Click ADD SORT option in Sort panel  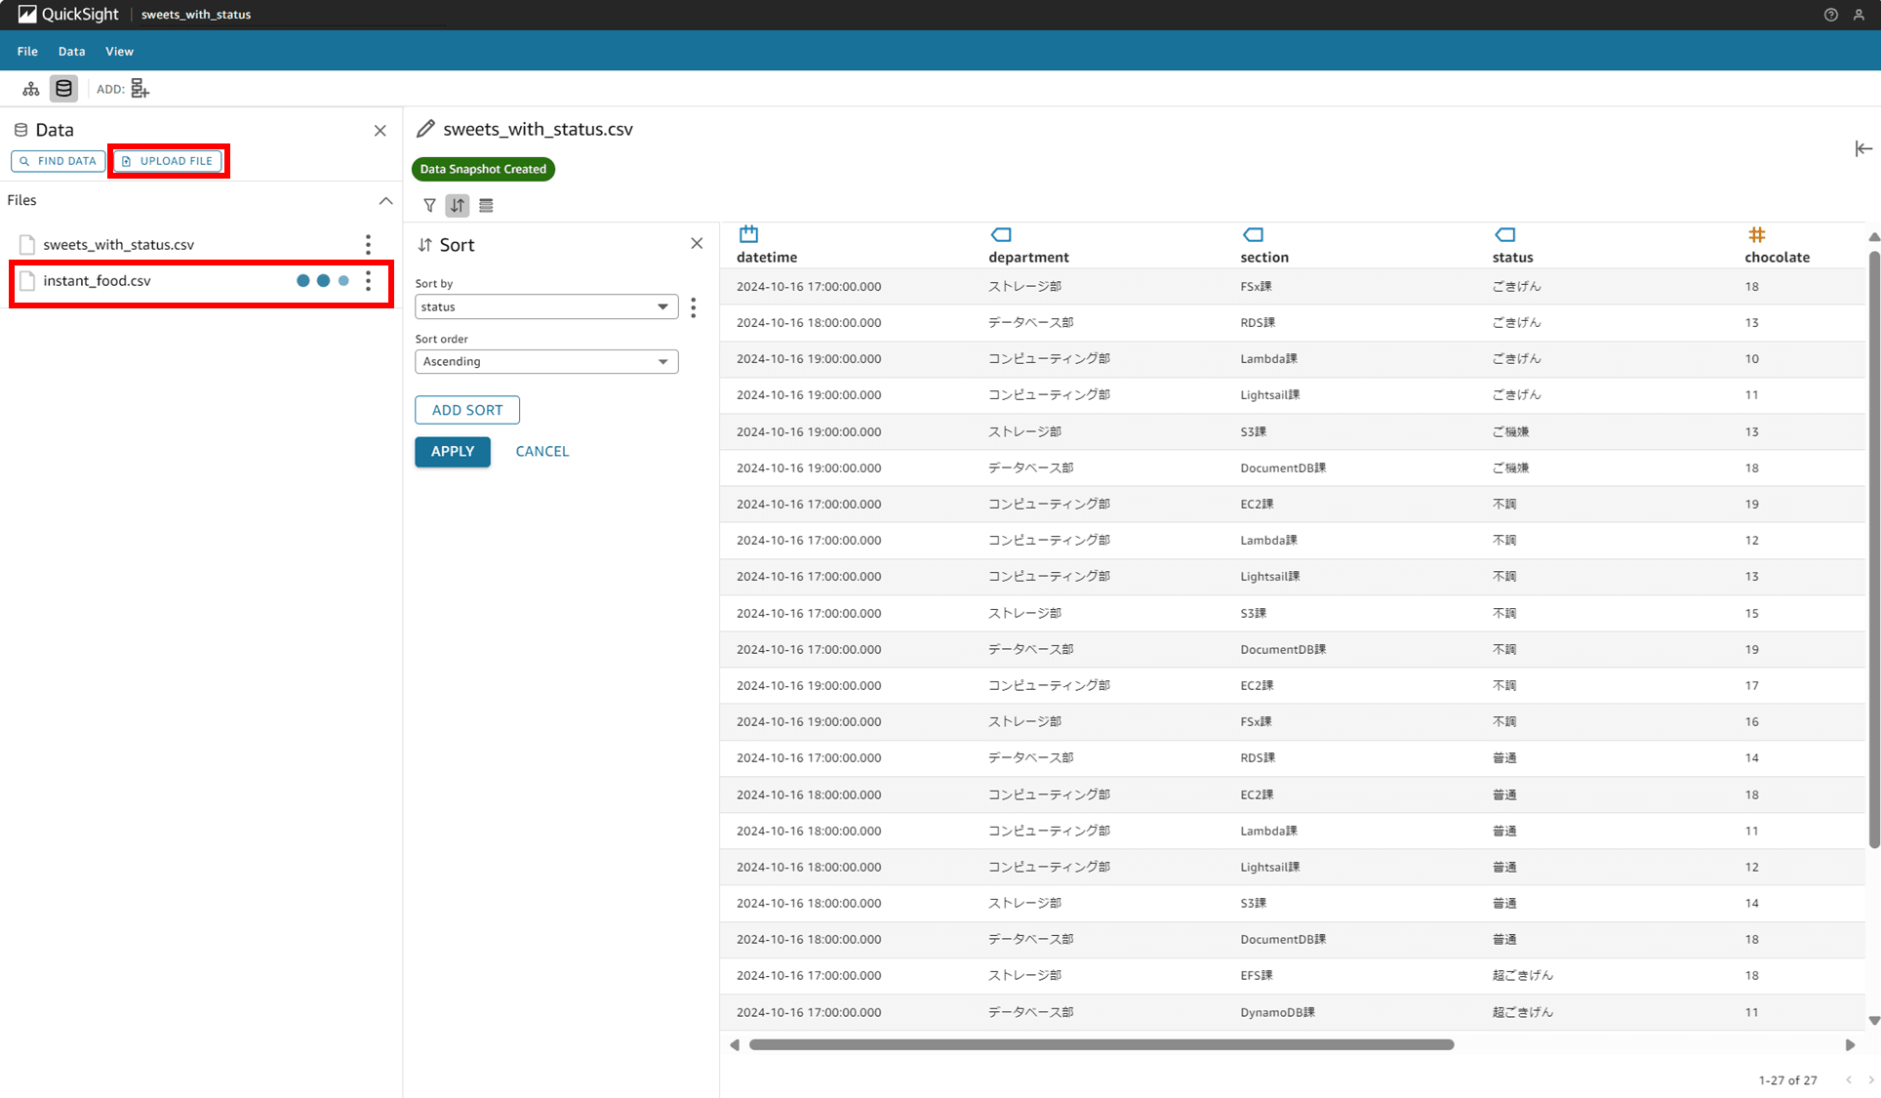[x=466, y=409]
